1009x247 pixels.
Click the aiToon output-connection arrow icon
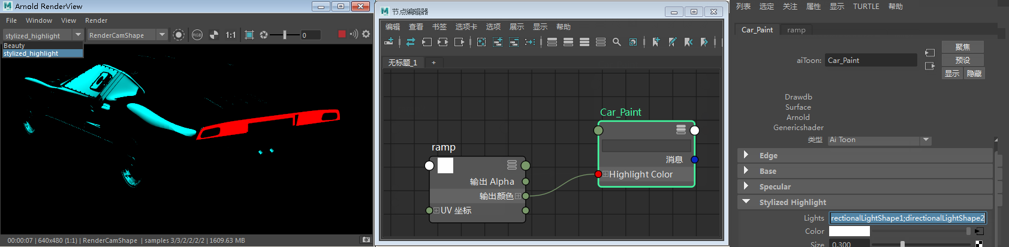pos(930,66)
